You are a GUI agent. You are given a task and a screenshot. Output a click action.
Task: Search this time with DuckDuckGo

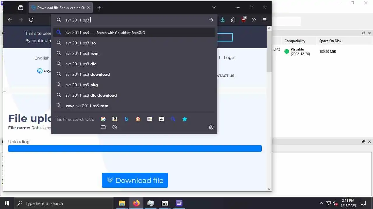[x=138, y=119]
